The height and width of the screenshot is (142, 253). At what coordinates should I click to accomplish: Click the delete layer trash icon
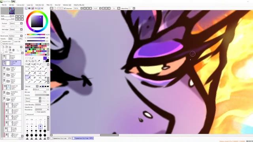tap(13, 50)
